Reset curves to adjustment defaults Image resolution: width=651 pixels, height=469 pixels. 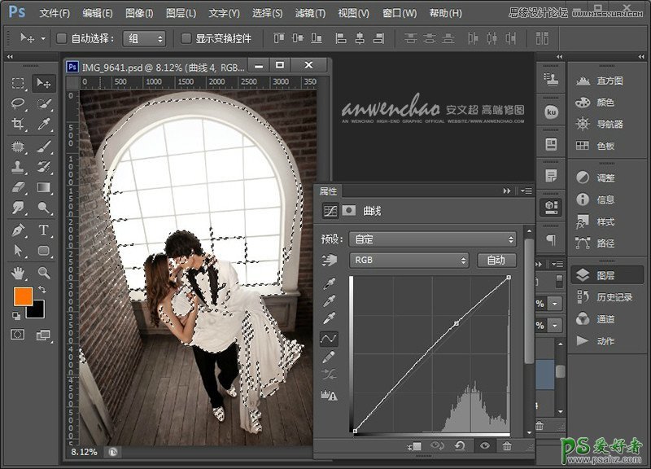(x=461, y=446)
